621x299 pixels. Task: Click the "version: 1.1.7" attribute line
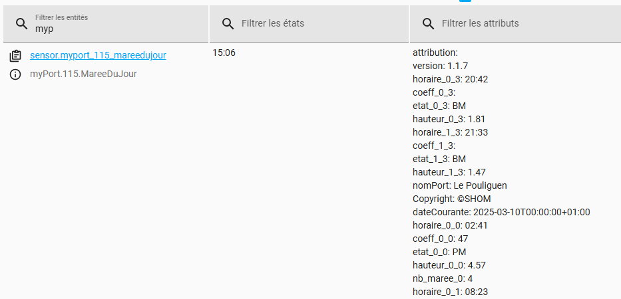[440, 66]
